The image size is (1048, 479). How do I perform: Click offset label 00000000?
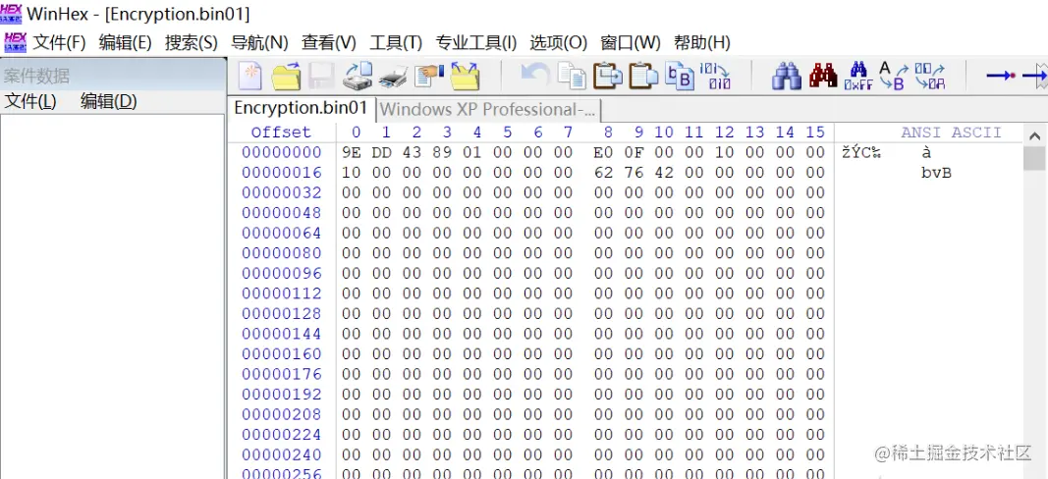pyautogui.click(x=281, y=152)
